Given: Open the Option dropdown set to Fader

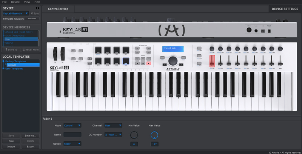Looking at the screenshot, I should (x=72, y=143).
